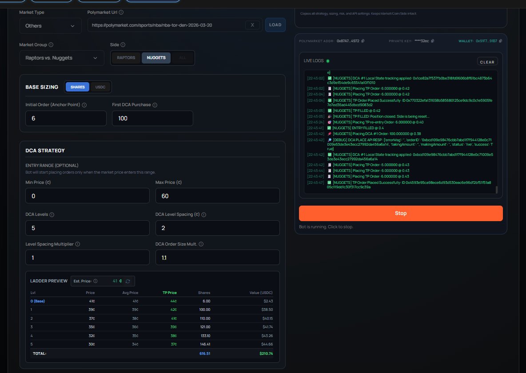Image resolution: width=526 pixels, height=373 pixels.
Task: Click the total shares value 616.51
Action: (x=205, y=353)
